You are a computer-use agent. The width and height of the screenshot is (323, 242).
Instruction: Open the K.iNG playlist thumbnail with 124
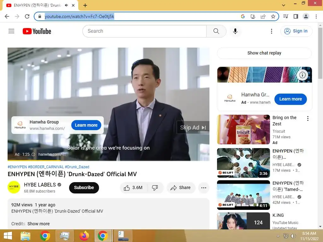(244, 221)
